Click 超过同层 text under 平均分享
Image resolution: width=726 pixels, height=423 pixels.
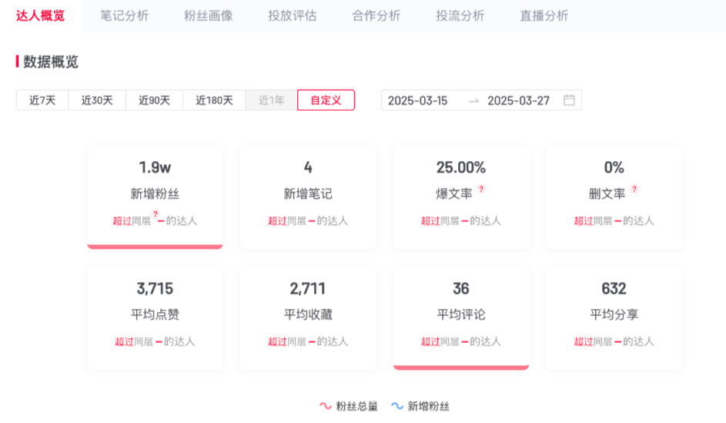point(593,341)
